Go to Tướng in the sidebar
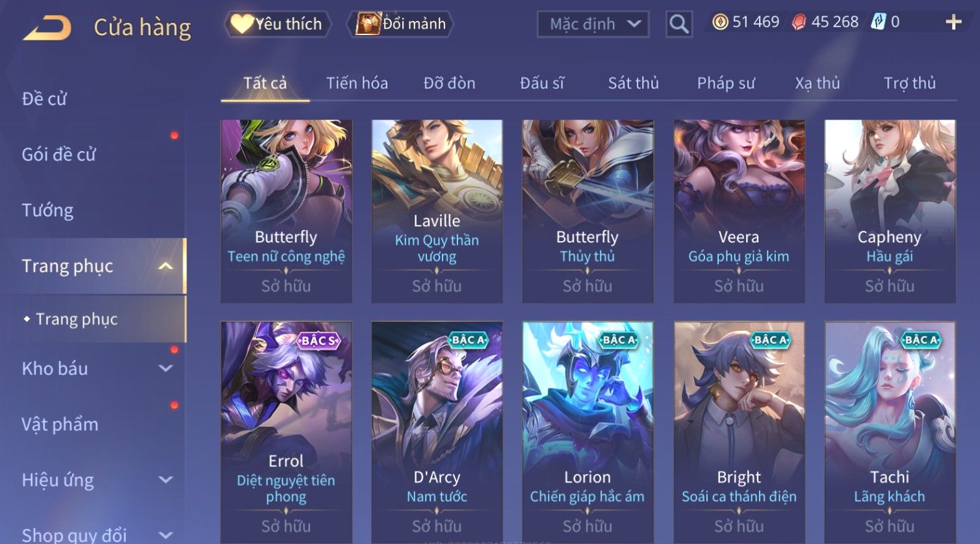The image size is (980, 544). (47, 211)
